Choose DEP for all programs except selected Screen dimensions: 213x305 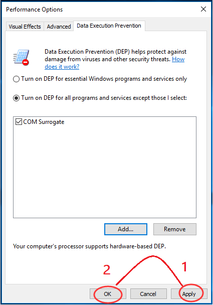point(100,98)
